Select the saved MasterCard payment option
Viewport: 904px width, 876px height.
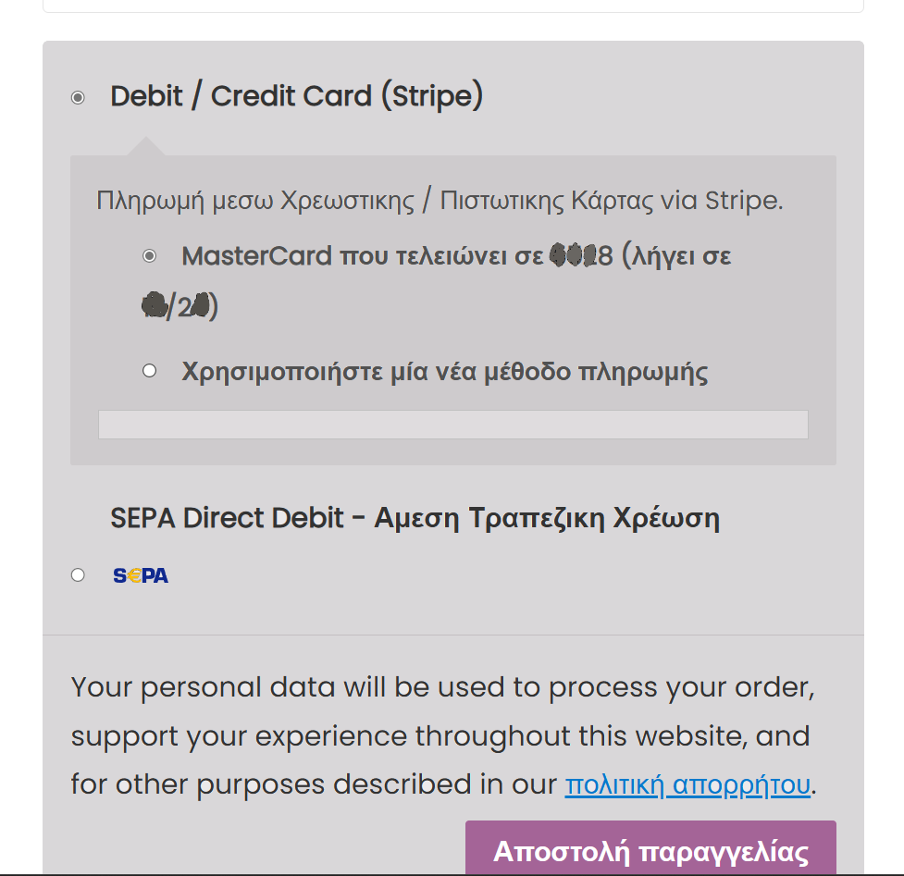(150, 256)
